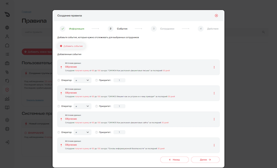The width and height of the screenshot is (277, 168).
Task: Click the Назад button
Action: [x=174, y=160]
